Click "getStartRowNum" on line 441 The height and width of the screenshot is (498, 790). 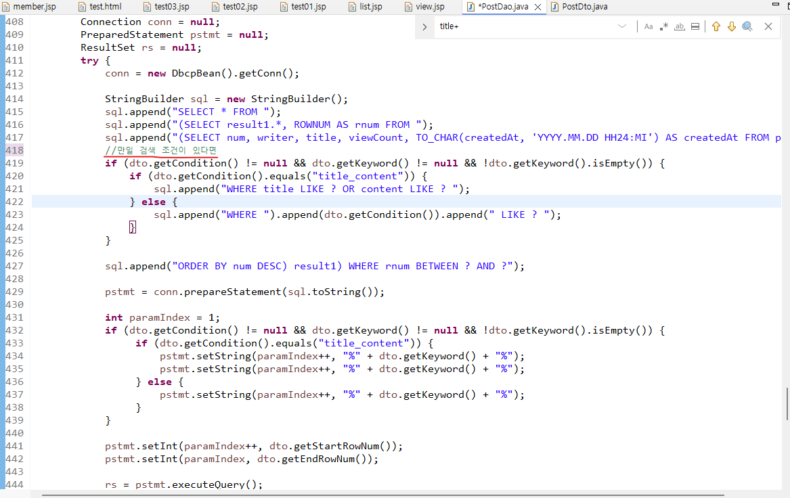[336, 446]
